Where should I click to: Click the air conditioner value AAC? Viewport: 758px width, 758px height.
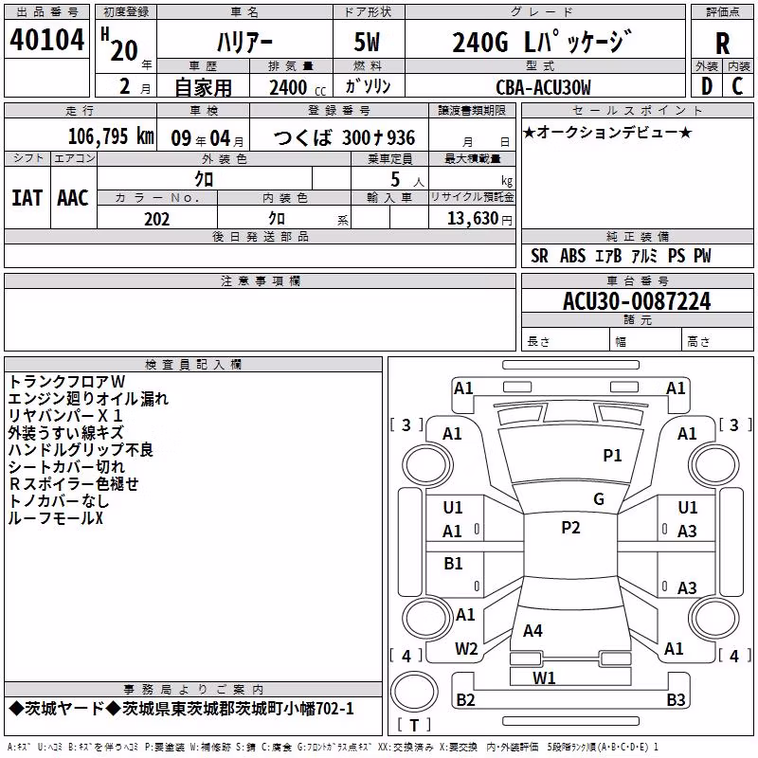(73, 198)
